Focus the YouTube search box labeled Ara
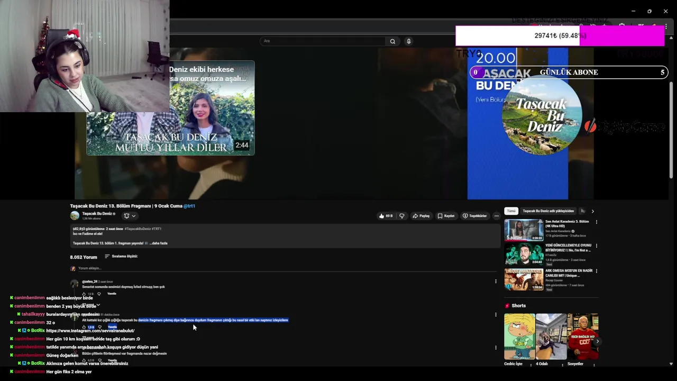Image resolution: width=677 pixels, height=381 pixels. coord(323,41)
